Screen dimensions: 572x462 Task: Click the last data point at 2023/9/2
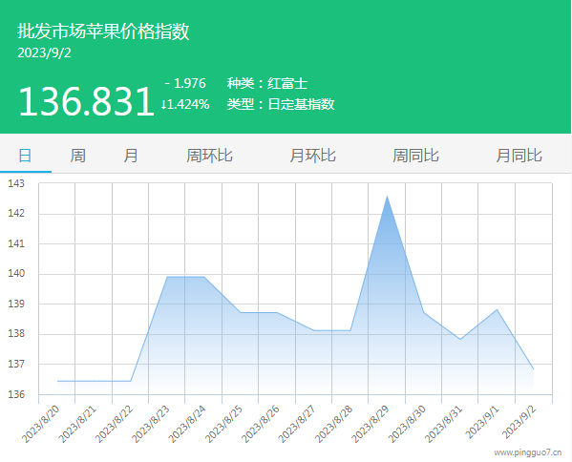(534, 369)
